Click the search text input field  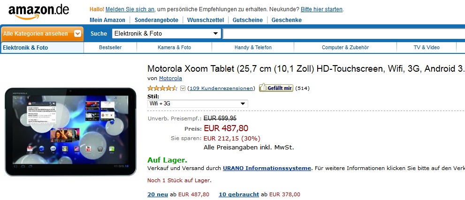tap(343, 34)
